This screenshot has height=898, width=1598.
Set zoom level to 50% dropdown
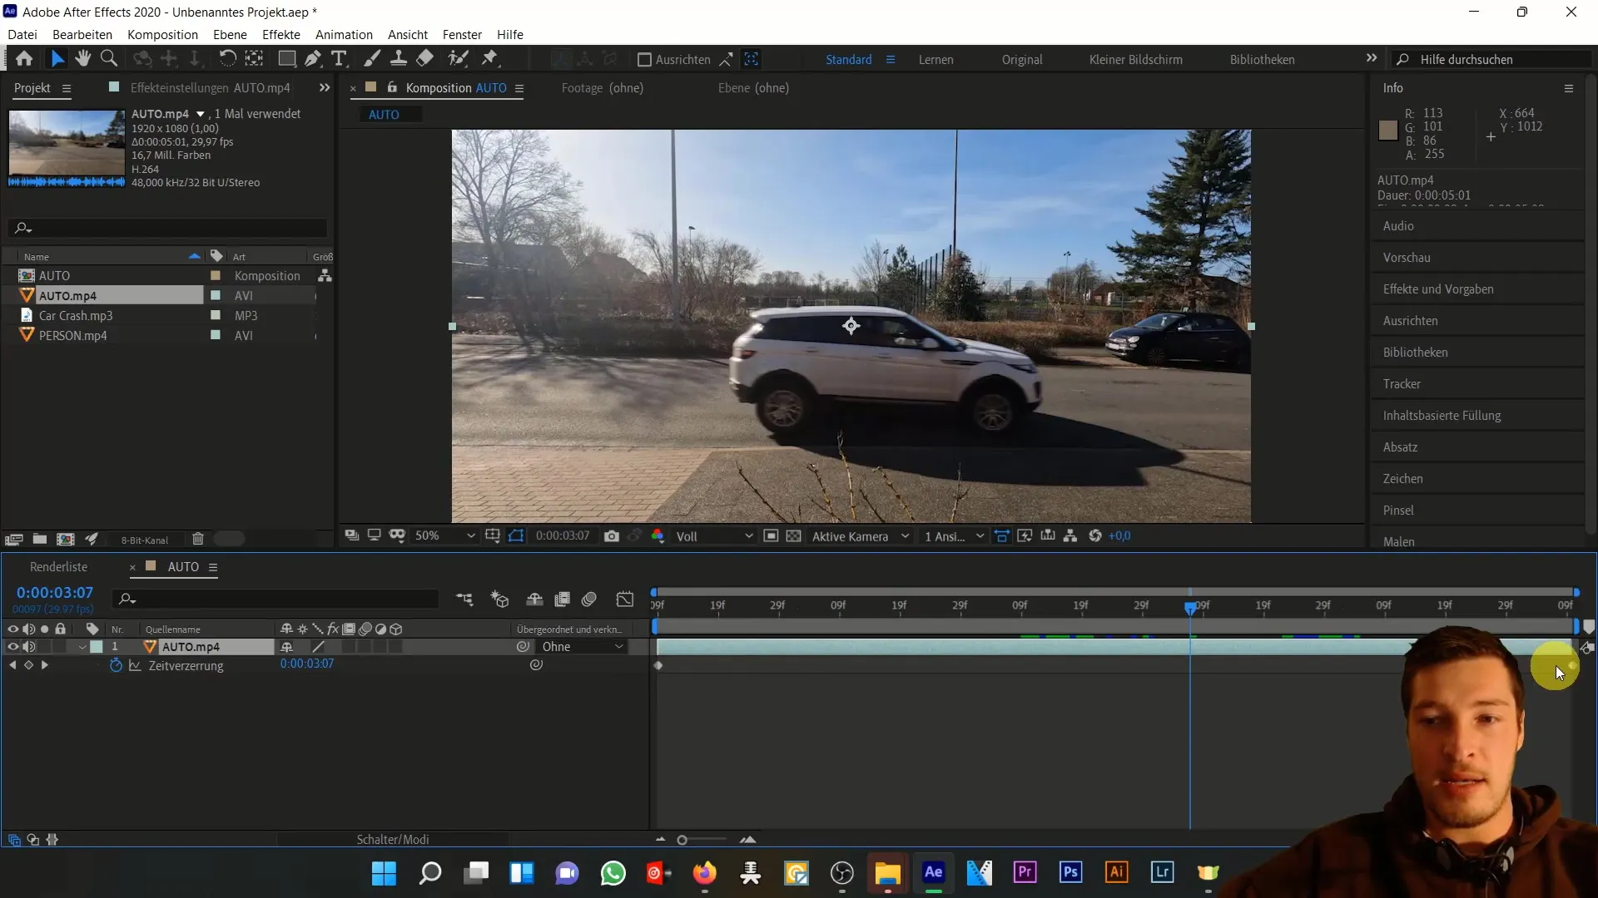click(x=444, y=537)
